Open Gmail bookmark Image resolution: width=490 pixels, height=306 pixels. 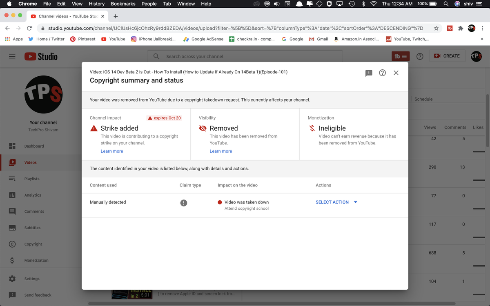click(x=318, y=39)
